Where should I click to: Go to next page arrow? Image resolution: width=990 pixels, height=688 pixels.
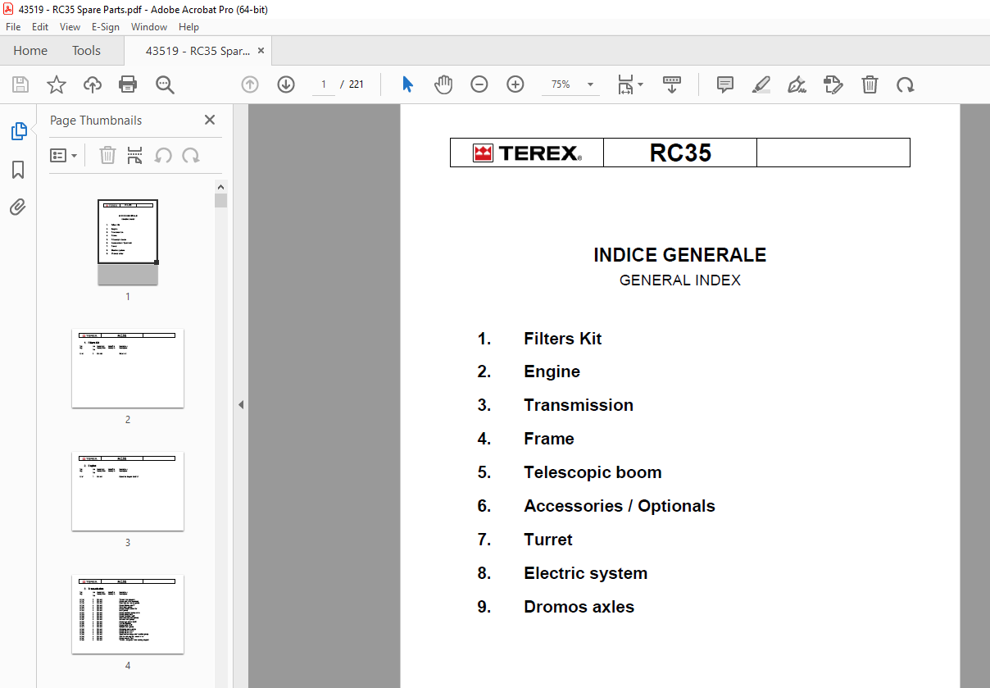[286, 84]
